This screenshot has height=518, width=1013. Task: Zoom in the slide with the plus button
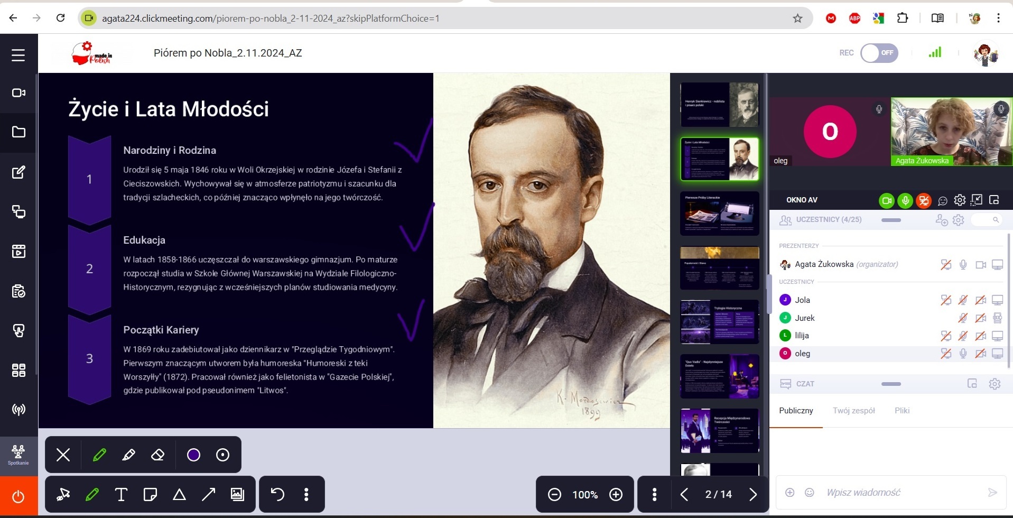pos(616,495)
